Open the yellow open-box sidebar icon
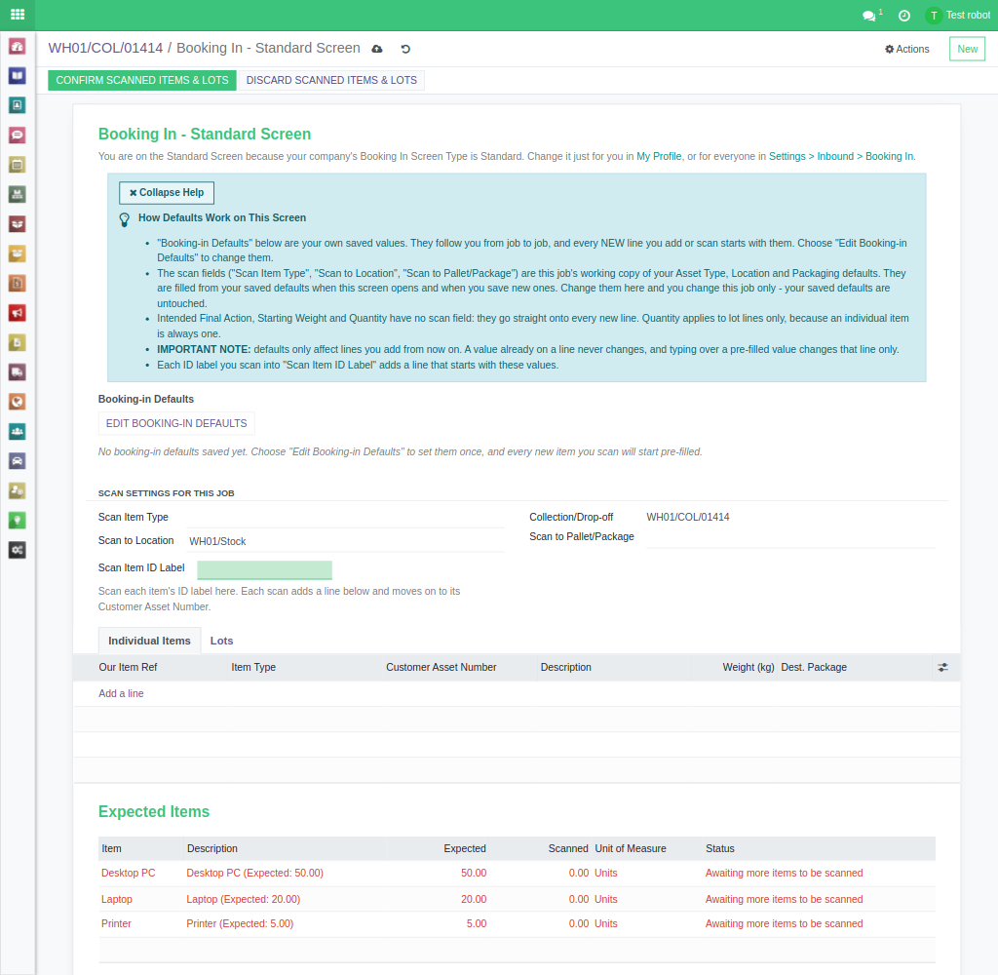 (x=18, y=253)
